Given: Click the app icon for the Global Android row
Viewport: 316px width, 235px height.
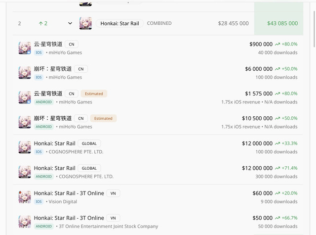Looking at the screenshot, I should click(x=25, y=172).
